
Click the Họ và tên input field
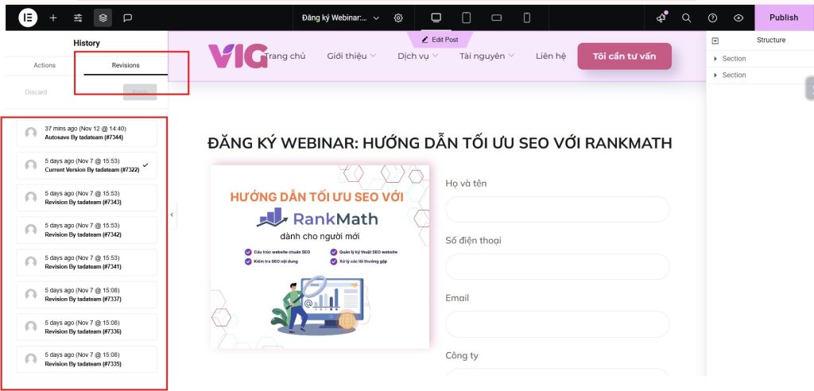click(557, 209)
